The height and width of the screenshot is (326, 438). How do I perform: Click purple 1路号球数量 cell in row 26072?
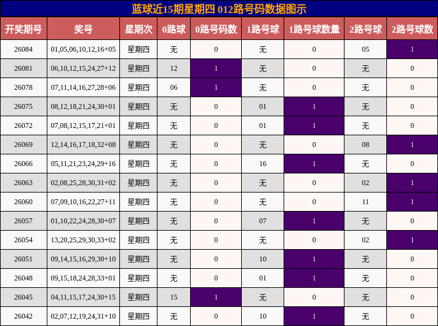pyautogui.click(x=314, y=125)
